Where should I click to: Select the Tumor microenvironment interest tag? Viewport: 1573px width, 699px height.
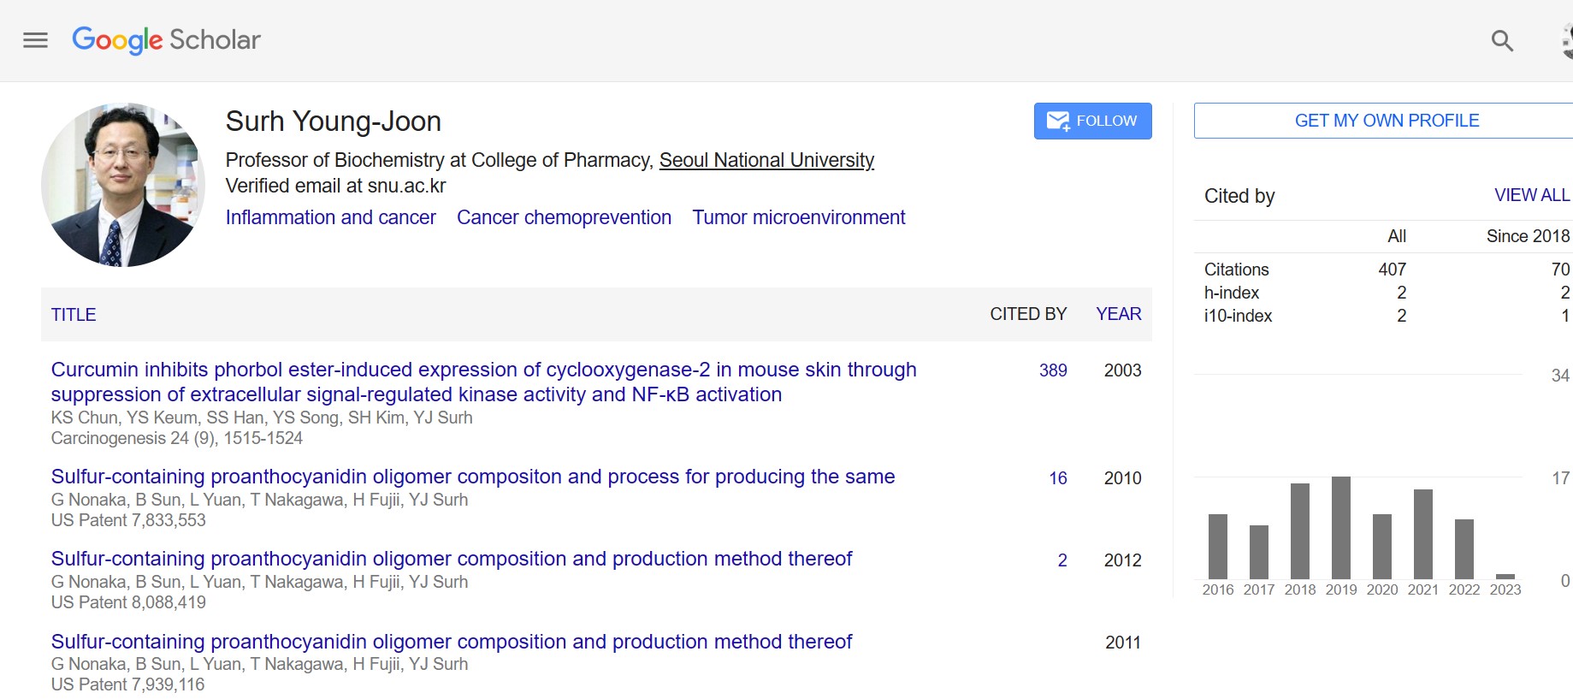click(x=798, y=217)
